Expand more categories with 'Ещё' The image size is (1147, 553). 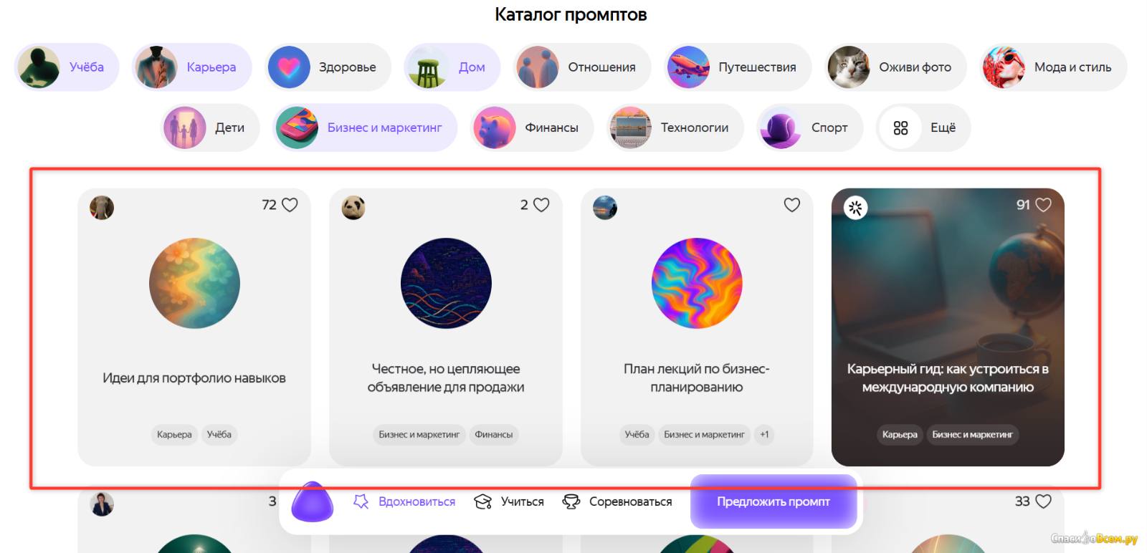coord(924,128)
